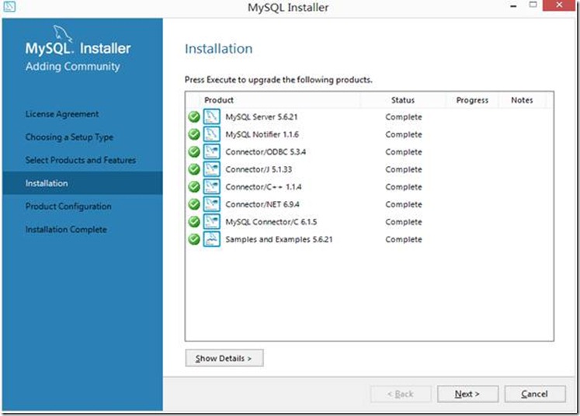Close the MySQL Installer window
580x416 pixels.
[x=559, y=5]
